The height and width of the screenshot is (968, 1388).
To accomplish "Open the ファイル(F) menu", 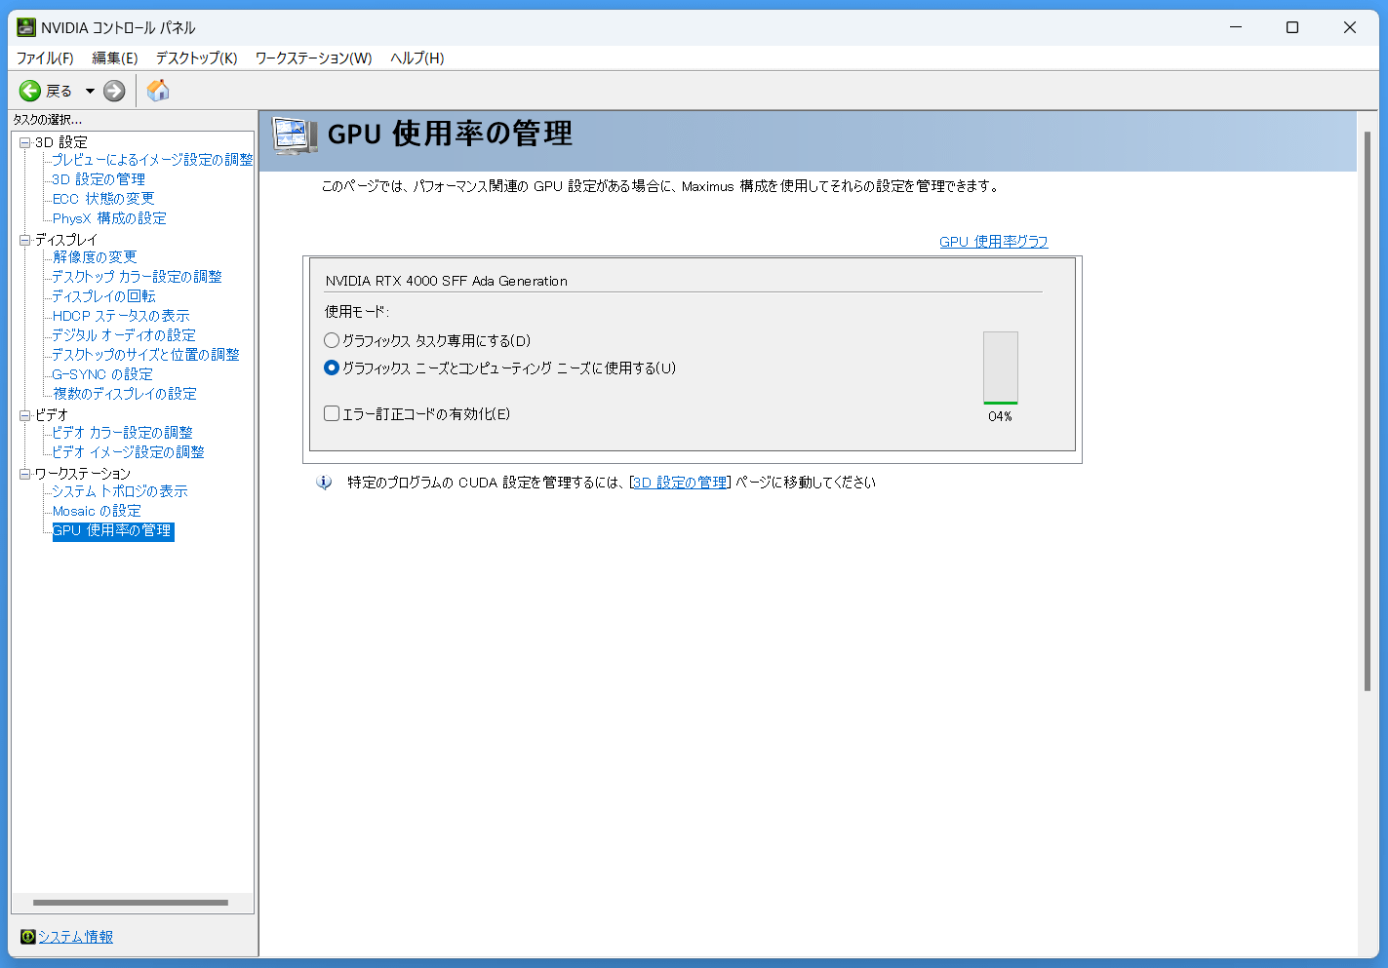I will point(45,58).
